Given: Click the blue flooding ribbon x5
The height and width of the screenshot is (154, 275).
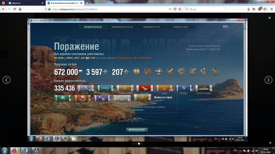Looking at the screenshot, I should tap(184, 88).
